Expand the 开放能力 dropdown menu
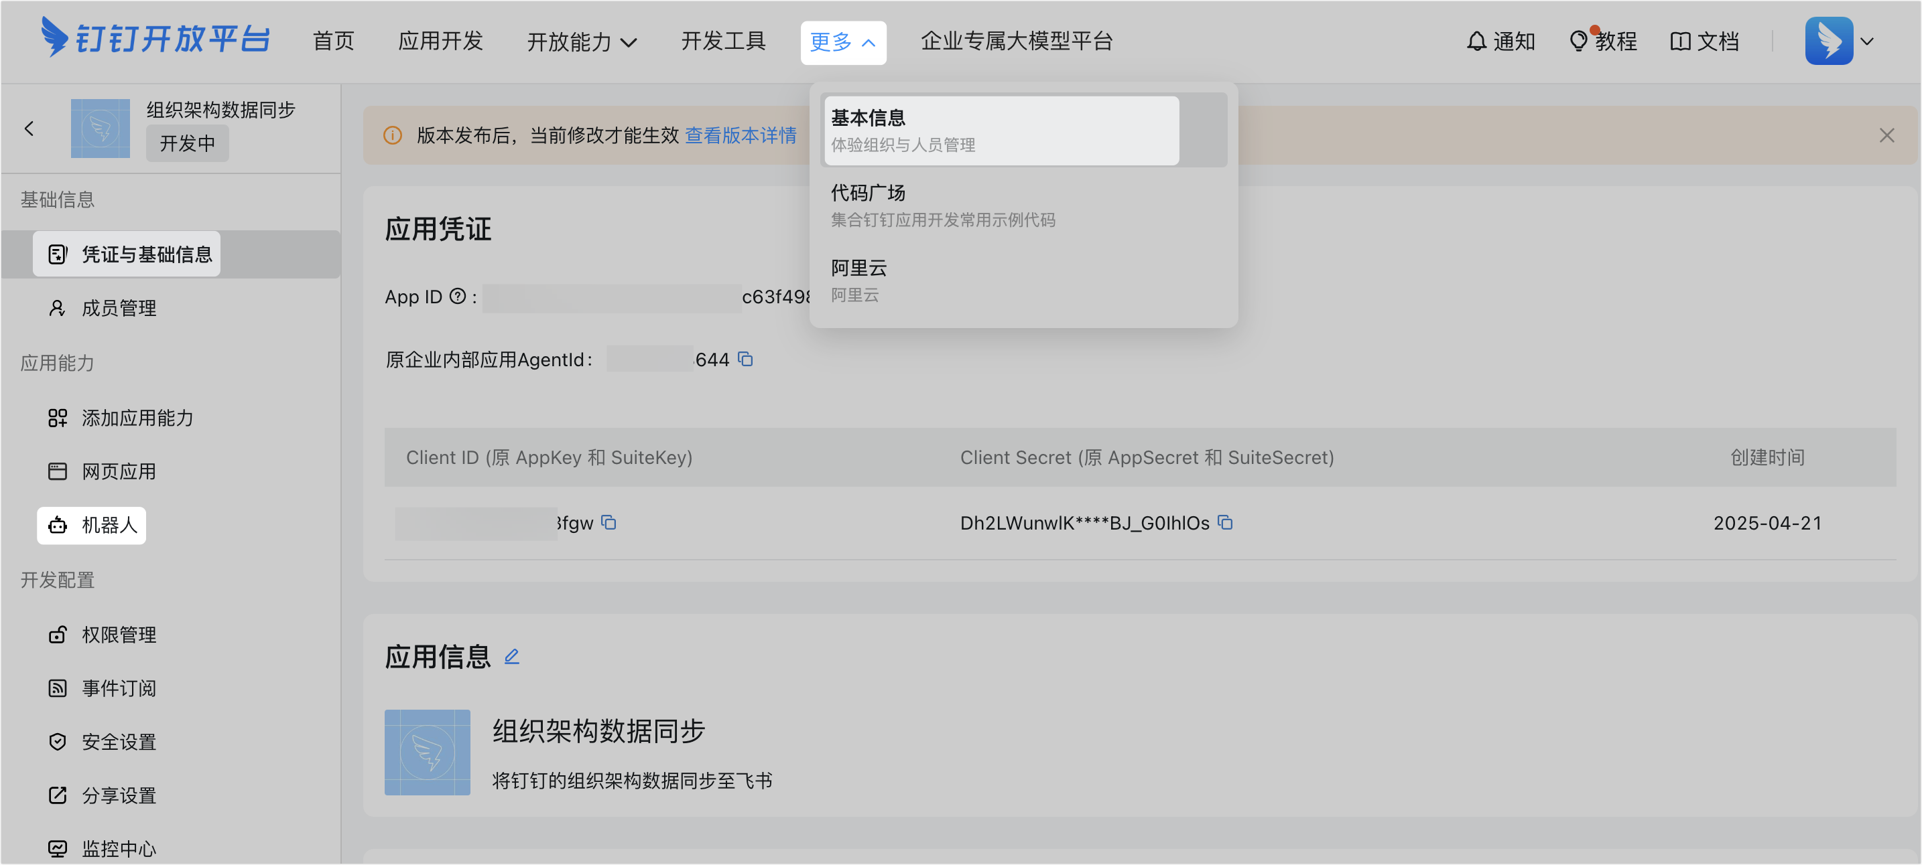This screenshot has height=865, width=1922. click(582, 42)
